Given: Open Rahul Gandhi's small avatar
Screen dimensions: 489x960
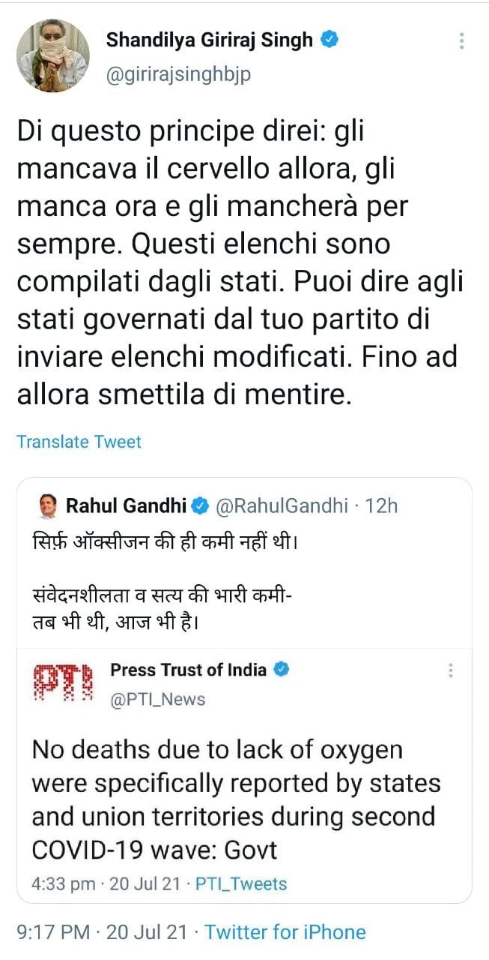Looking at the screenshot, I should (47, 507).
